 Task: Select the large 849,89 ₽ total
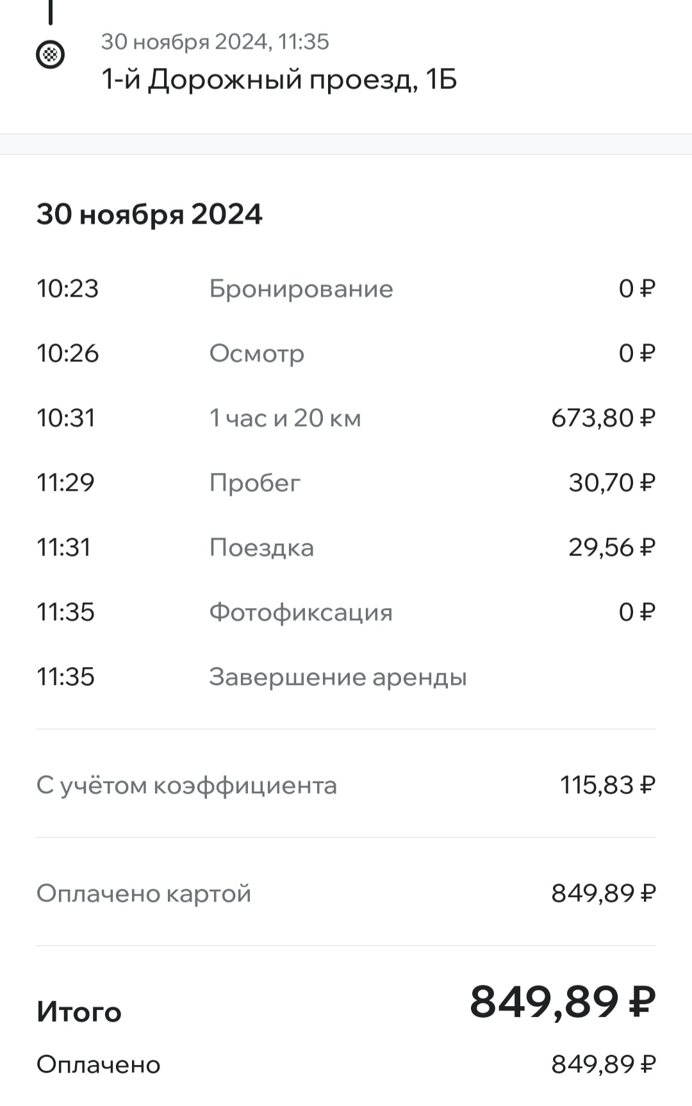563,1002
